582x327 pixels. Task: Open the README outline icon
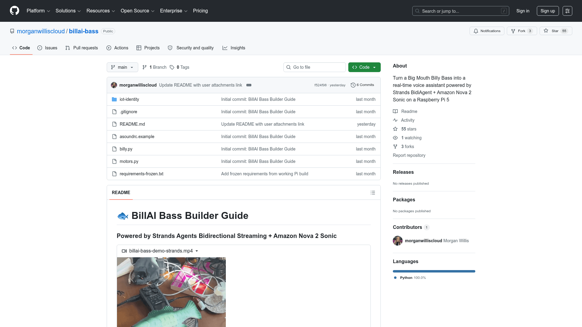373,193
